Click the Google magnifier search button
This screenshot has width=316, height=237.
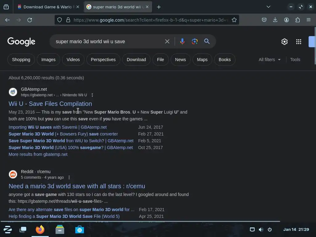point(207,41)
